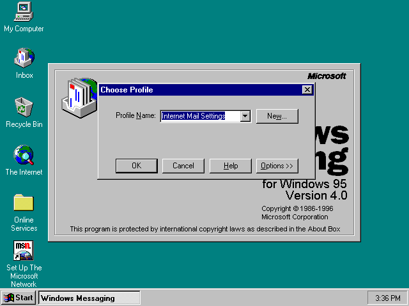
Task: Click the Cancel button
Action: [183, 166]
